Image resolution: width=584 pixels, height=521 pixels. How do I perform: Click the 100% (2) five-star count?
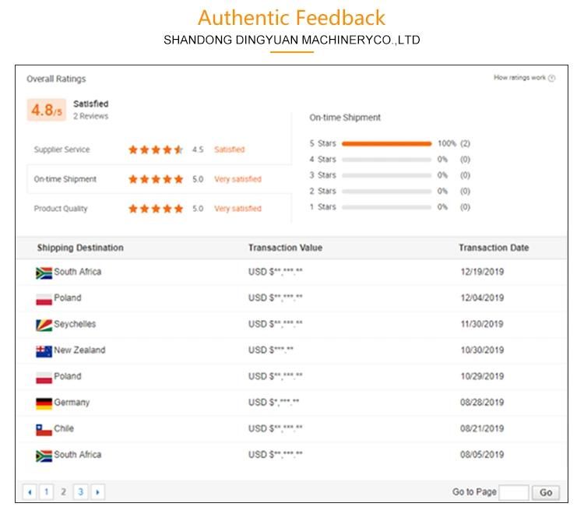454,144
